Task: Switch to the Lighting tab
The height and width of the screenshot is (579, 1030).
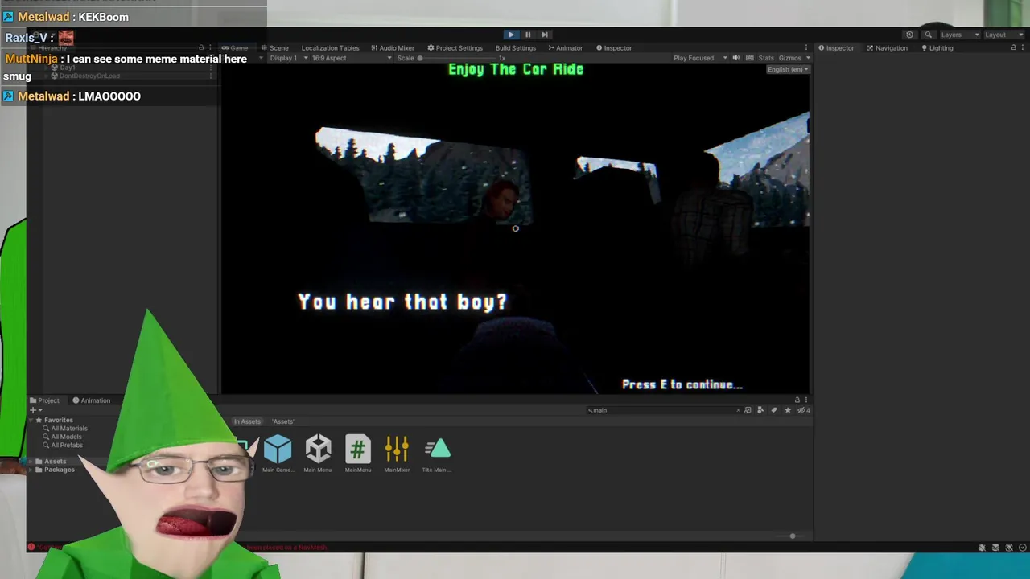Action: (x=937, y=48)
